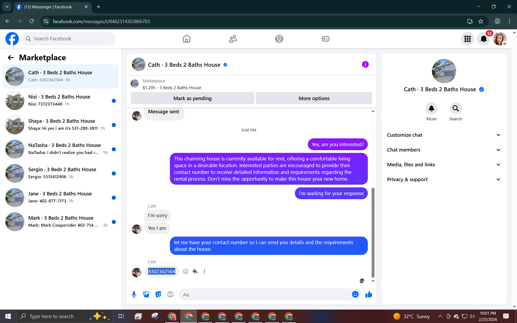Screen dimensions: 517x323
Task: Click Mark as pending button
Action: click(192, 98)
